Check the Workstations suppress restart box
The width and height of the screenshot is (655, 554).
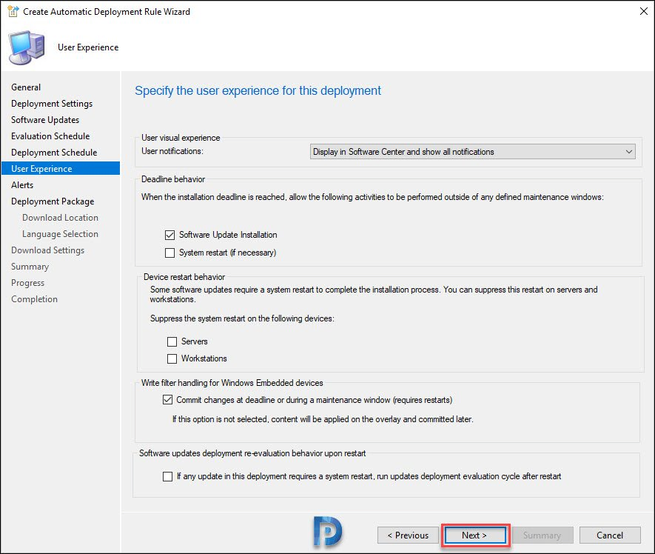pos(172,358)
